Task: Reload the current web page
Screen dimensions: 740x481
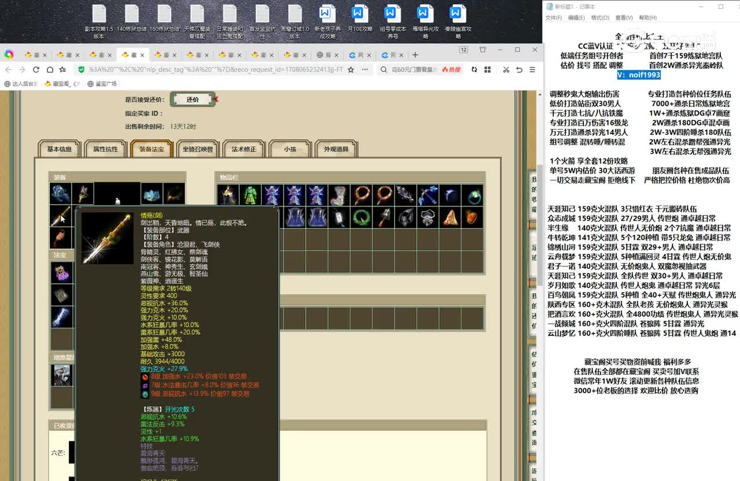Action: coord(36,69)
